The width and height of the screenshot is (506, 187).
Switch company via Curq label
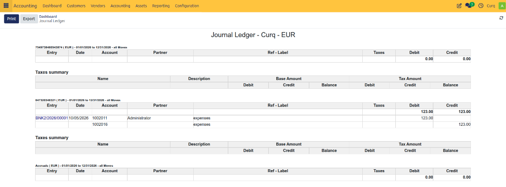coord(491,6)
